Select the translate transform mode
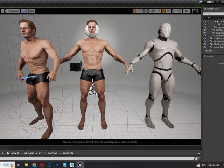 134,11
